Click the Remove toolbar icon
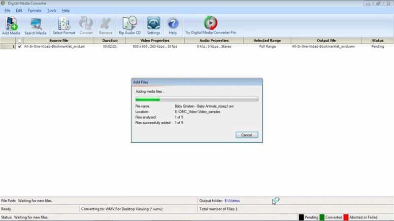Image resolution: width=394 pixels, height=221 pixels. click(105, 26)
